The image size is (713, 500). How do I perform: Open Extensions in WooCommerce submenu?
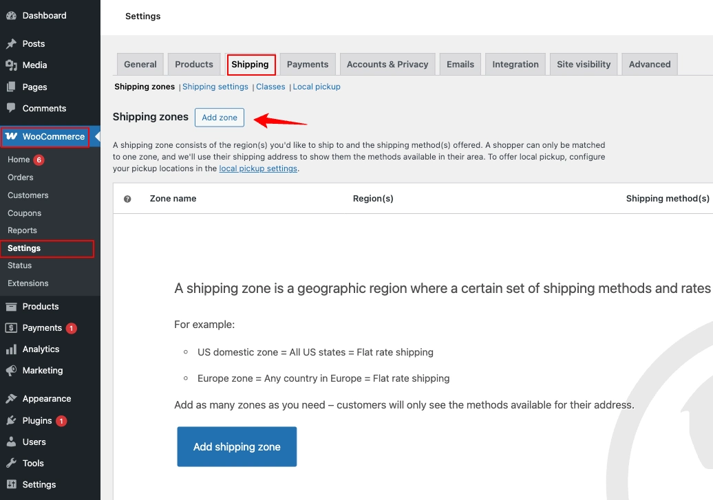(28, 283)
